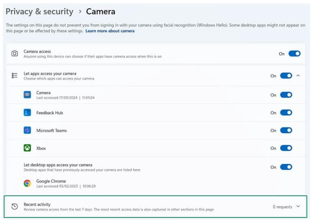Click the Microsoft Teams app icon

(27, 130)
